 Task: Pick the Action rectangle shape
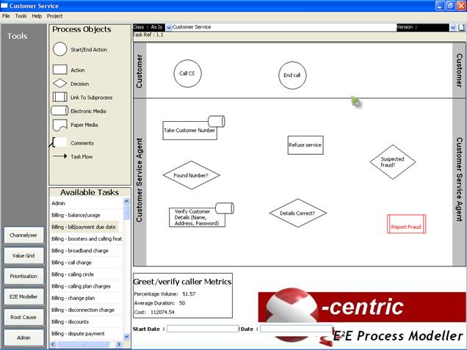pos(59,70)
